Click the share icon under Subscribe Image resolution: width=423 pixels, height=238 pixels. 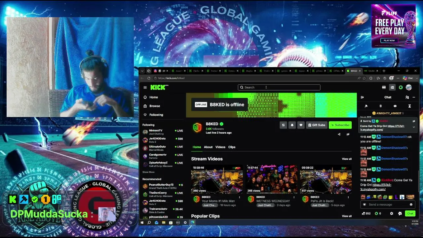[339, 134]
